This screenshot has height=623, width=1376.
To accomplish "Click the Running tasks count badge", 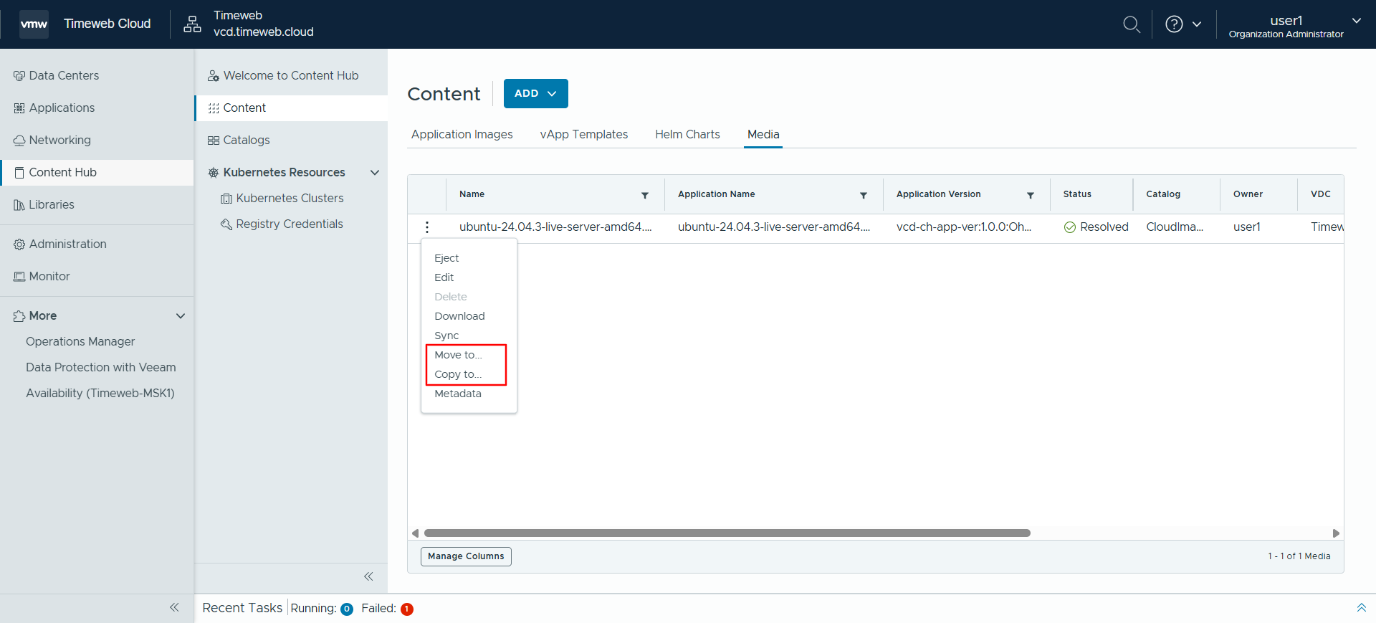I will [347, 609].
